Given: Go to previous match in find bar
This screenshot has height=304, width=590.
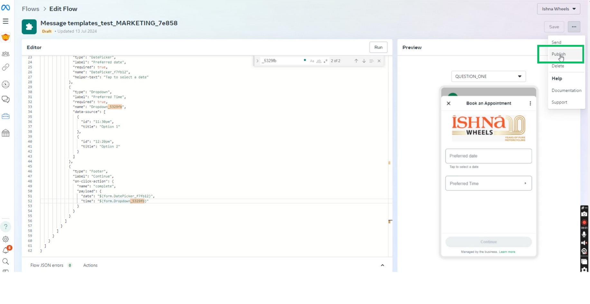Looking at the screenshot, I should pyautogui.click(x=356, y=61).
